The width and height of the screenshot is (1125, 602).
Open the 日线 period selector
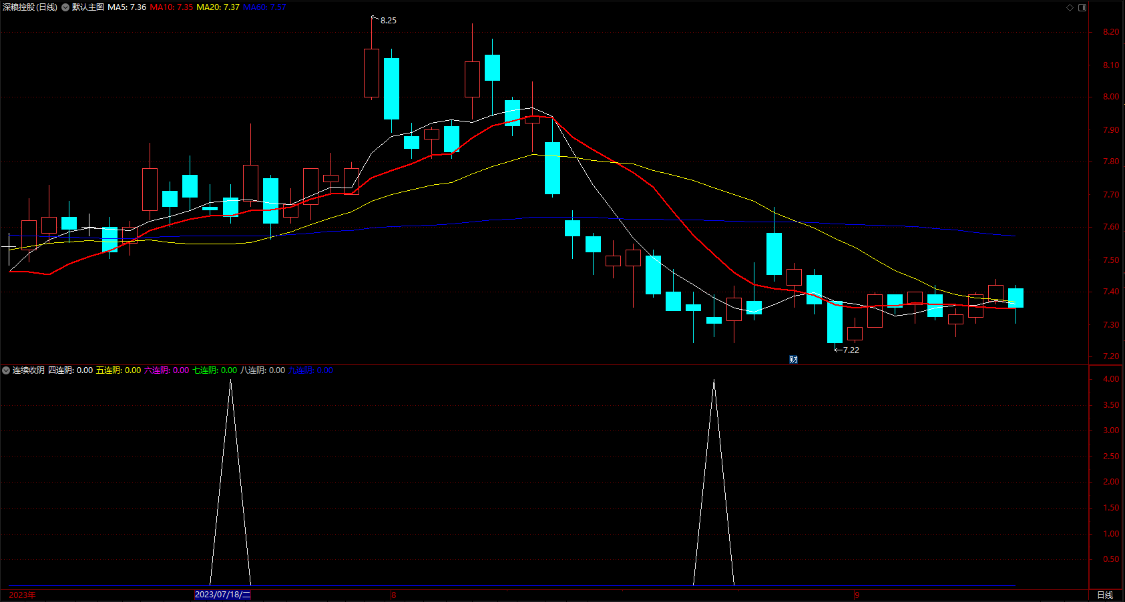1105,595
